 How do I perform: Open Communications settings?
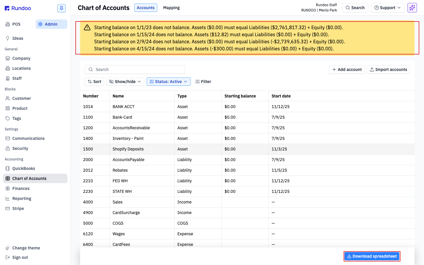coord(35,138)
